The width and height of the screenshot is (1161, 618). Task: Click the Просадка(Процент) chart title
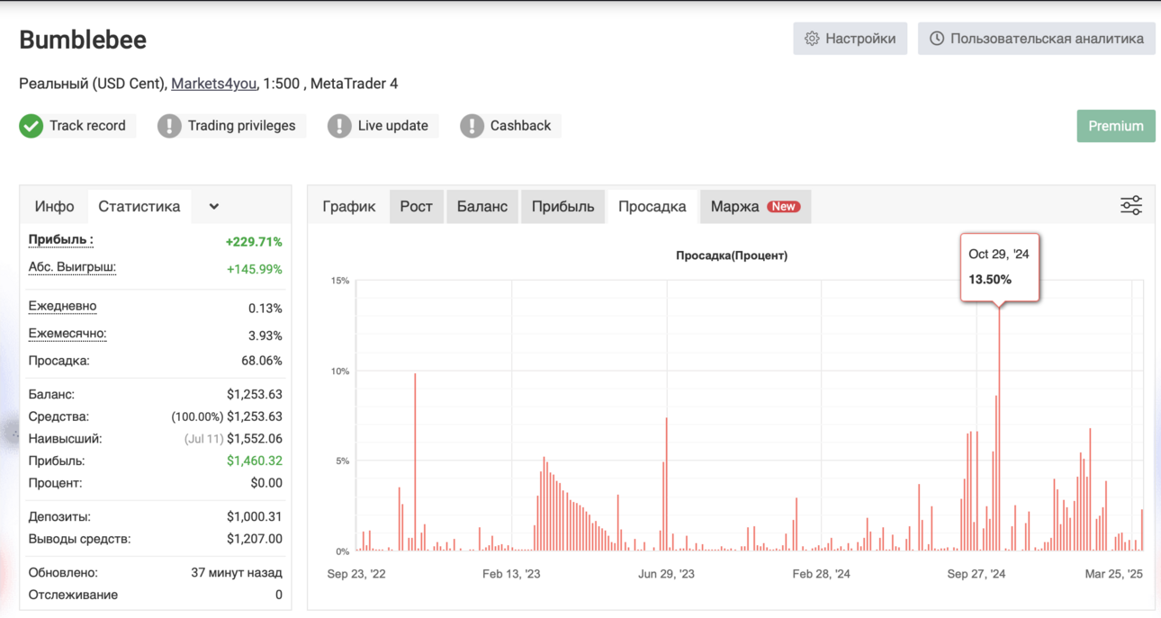point(732,255)
